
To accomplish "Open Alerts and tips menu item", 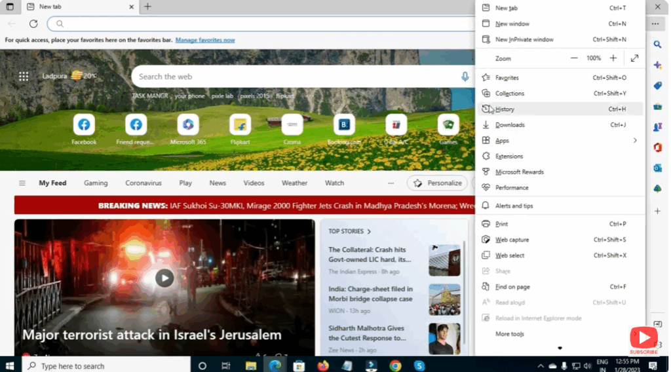I will point(560,206).
